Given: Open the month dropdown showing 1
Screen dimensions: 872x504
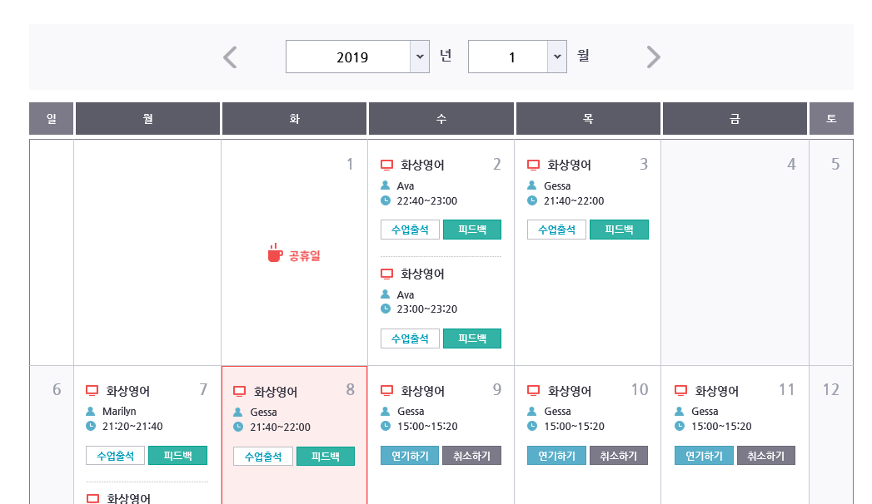Looking at the screenshot, I should 517,57.
